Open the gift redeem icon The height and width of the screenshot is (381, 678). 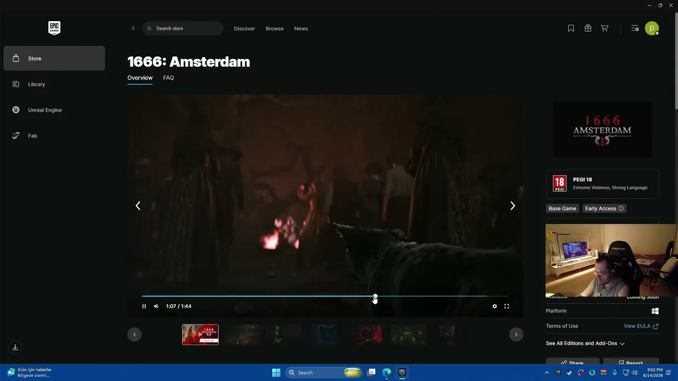(588, 29)
